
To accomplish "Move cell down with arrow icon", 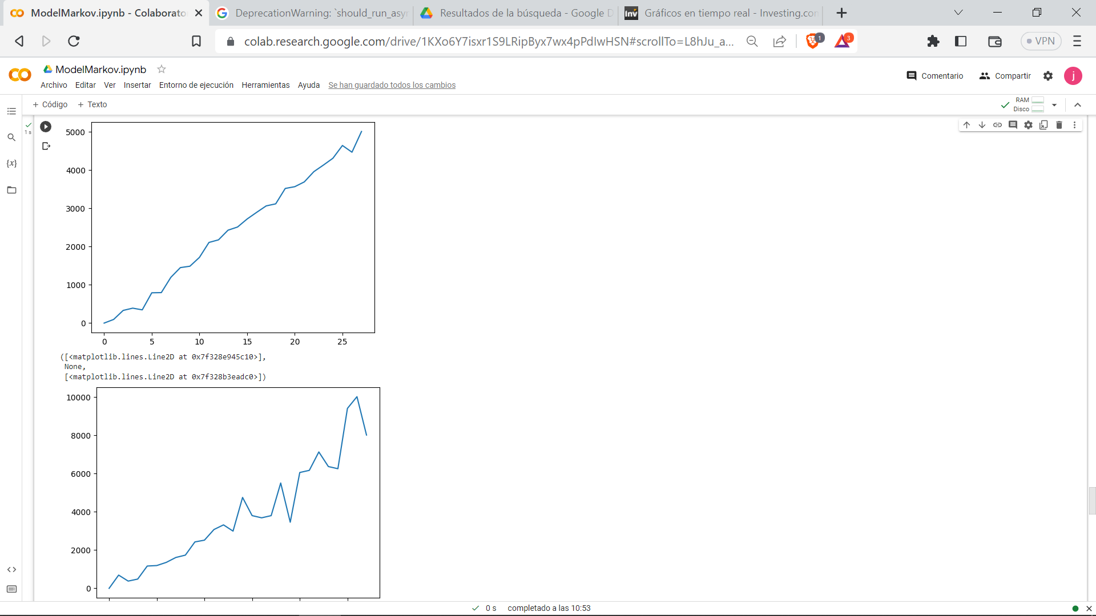I will [x=982, y=125].
